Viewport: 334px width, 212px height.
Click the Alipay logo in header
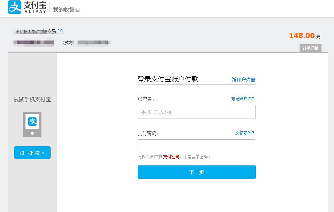point(27,7)
